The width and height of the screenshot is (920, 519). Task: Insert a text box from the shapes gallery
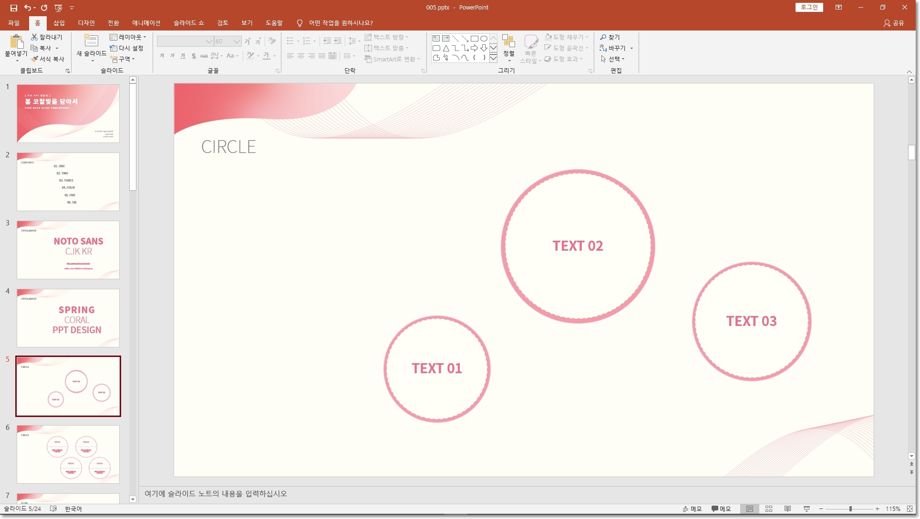(x=436, y=39)
